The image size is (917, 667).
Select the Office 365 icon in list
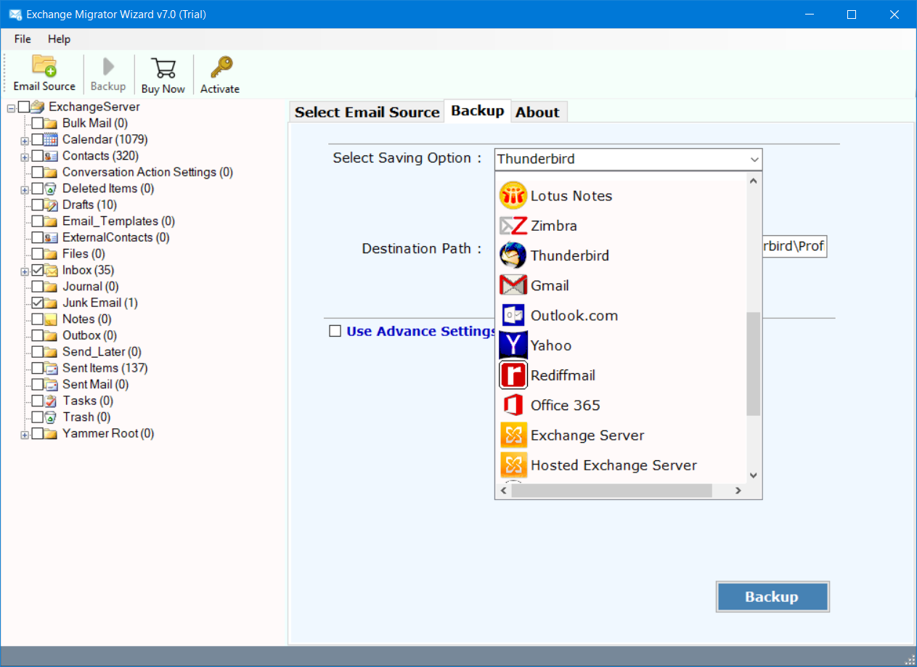click(x=513, y=405)
